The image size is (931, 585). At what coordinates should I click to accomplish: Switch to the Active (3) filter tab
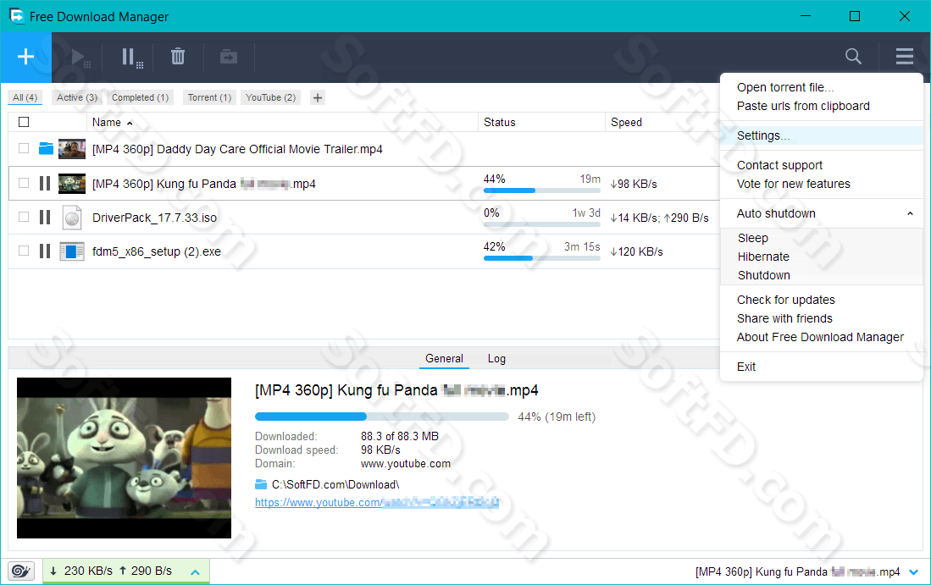76,97
